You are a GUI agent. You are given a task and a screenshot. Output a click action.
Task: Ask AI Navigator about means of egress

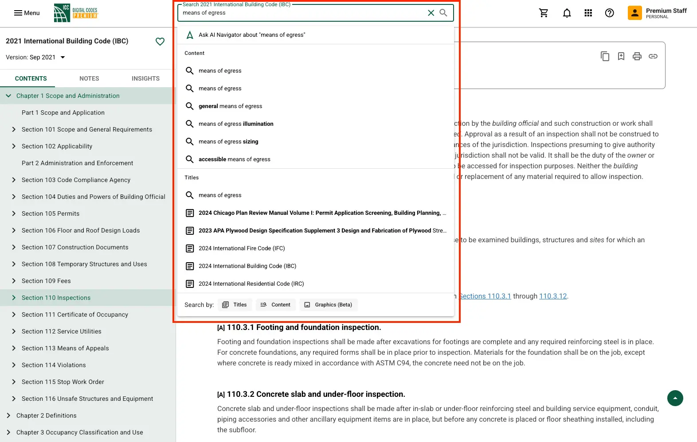pos(316,35)
